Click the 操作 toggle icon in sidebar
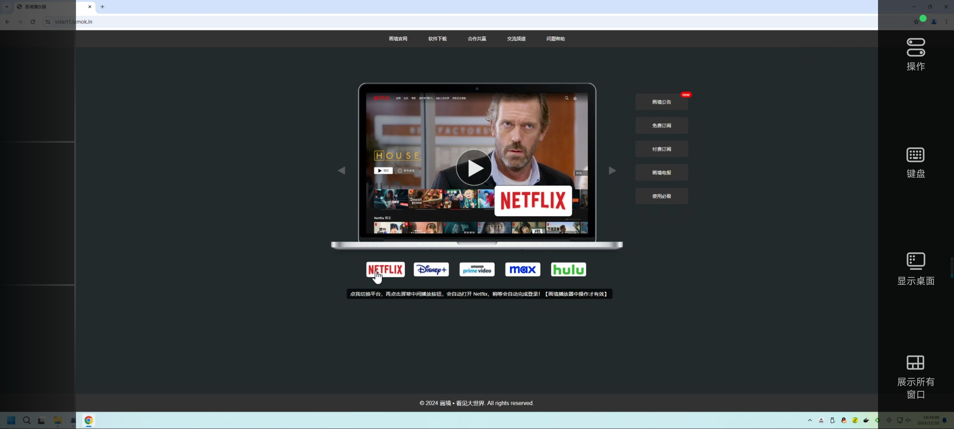This screenshot has width=954, height=429. [x=916, y=47]
